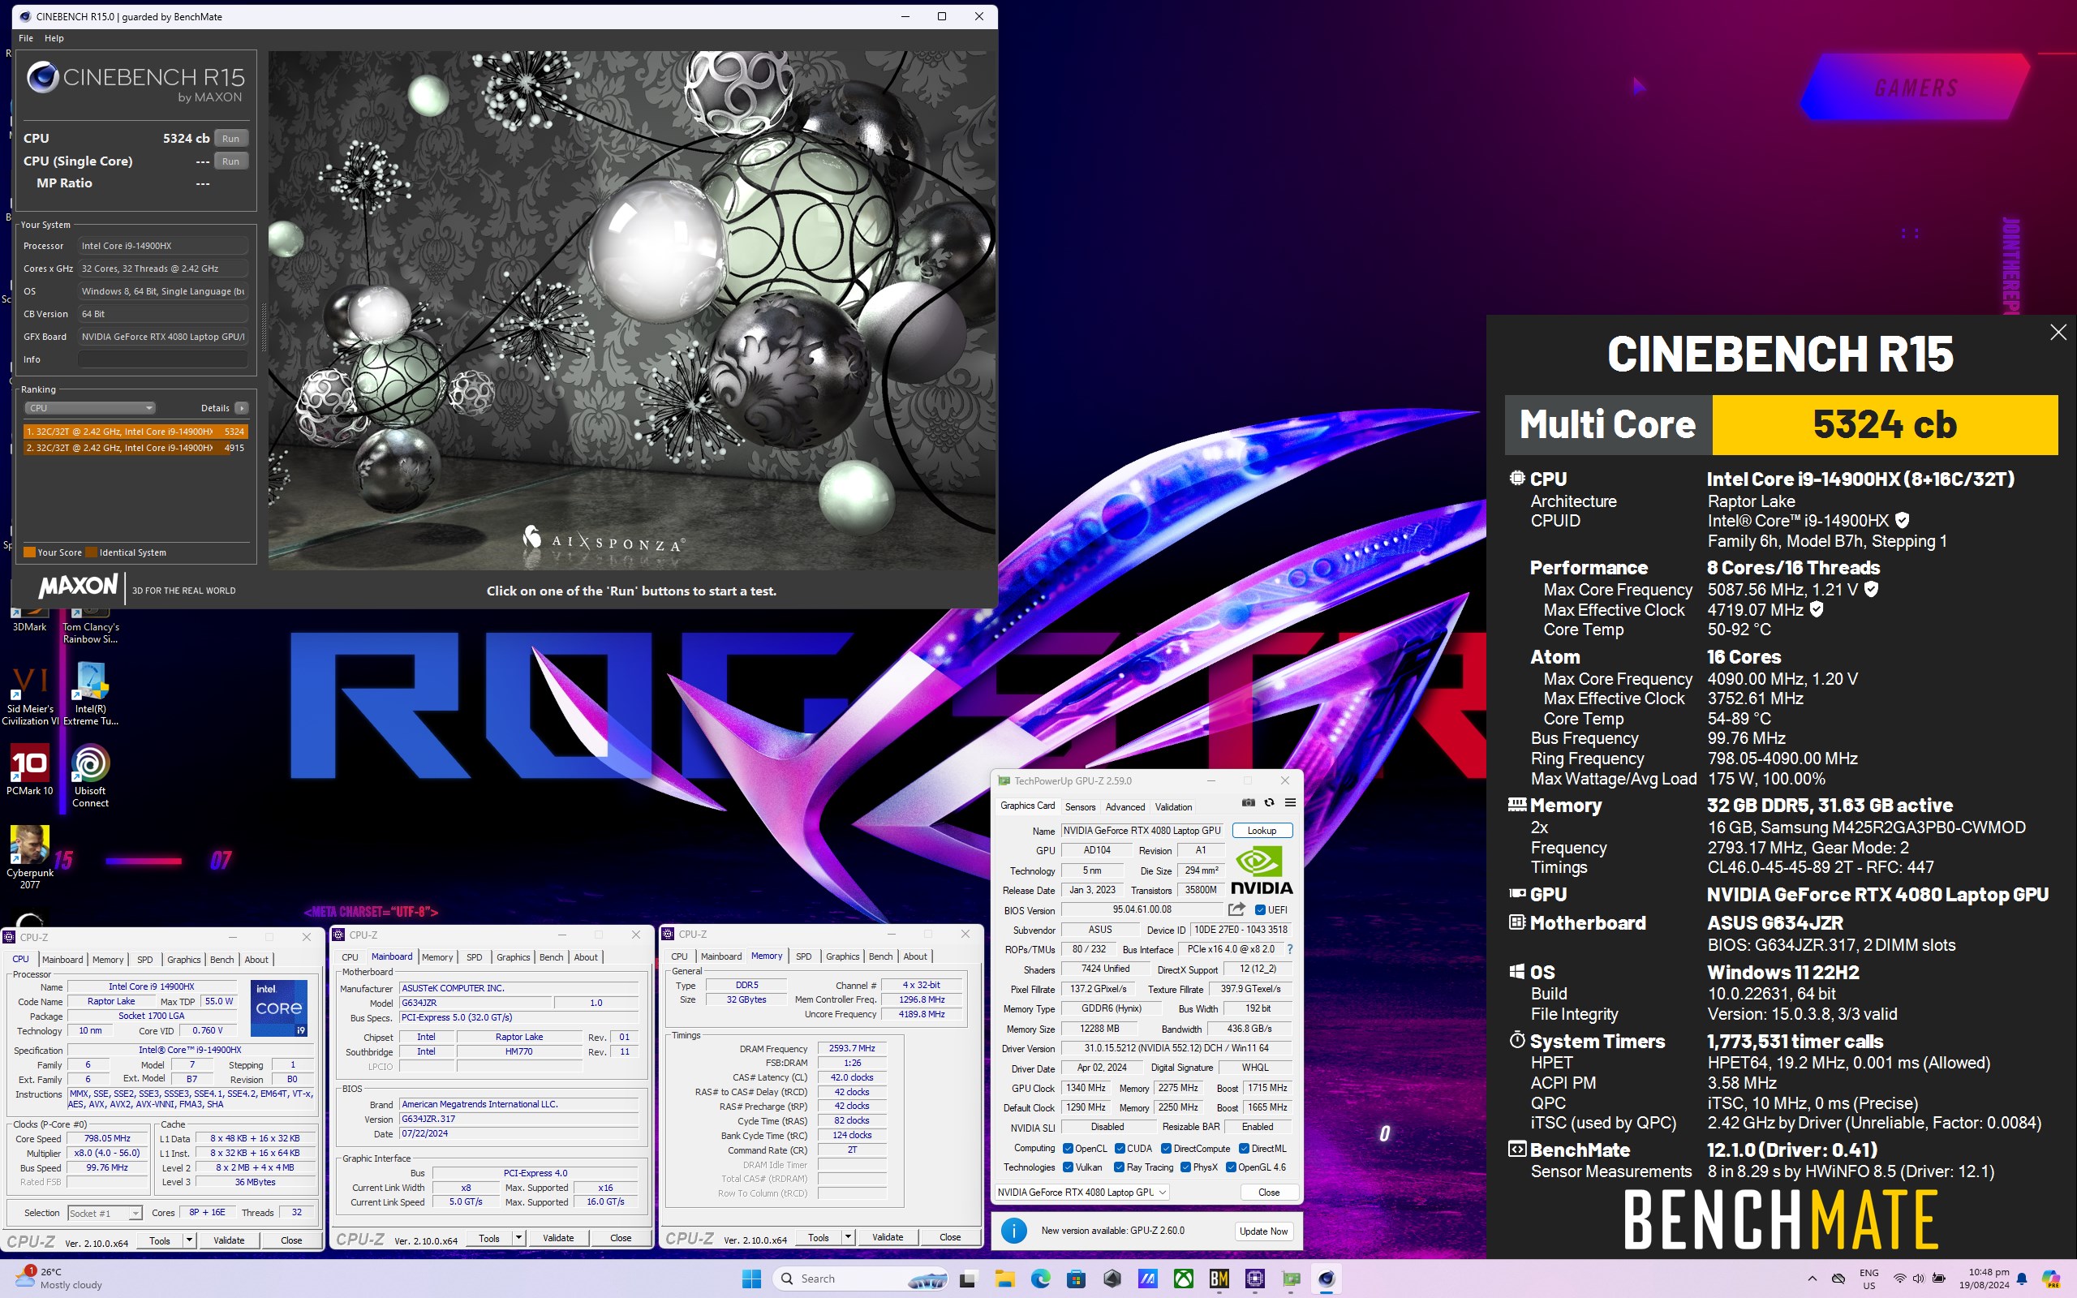Take a GPU-Z screenshot with camera icon
The width and height of the screenshot is (2077, 1298).
coord(1248,802)
